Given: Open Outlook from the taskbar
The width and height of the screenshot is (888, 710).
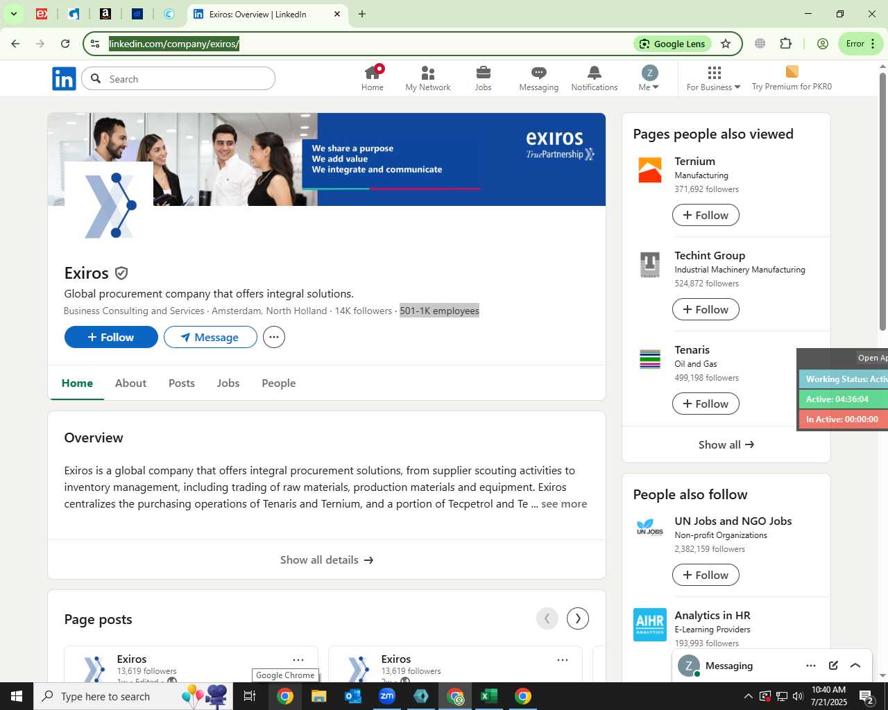Looking at the screenshot, I should (353, 696).
